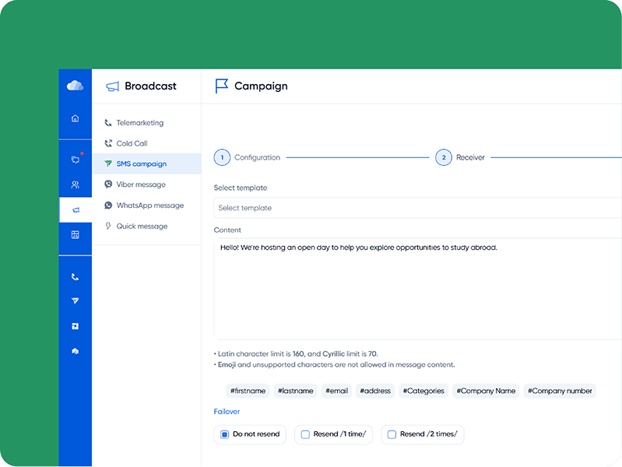Screen dimensions: 622x467
Task: Click the Telemarketing phone icon
Action: [108, 123]
